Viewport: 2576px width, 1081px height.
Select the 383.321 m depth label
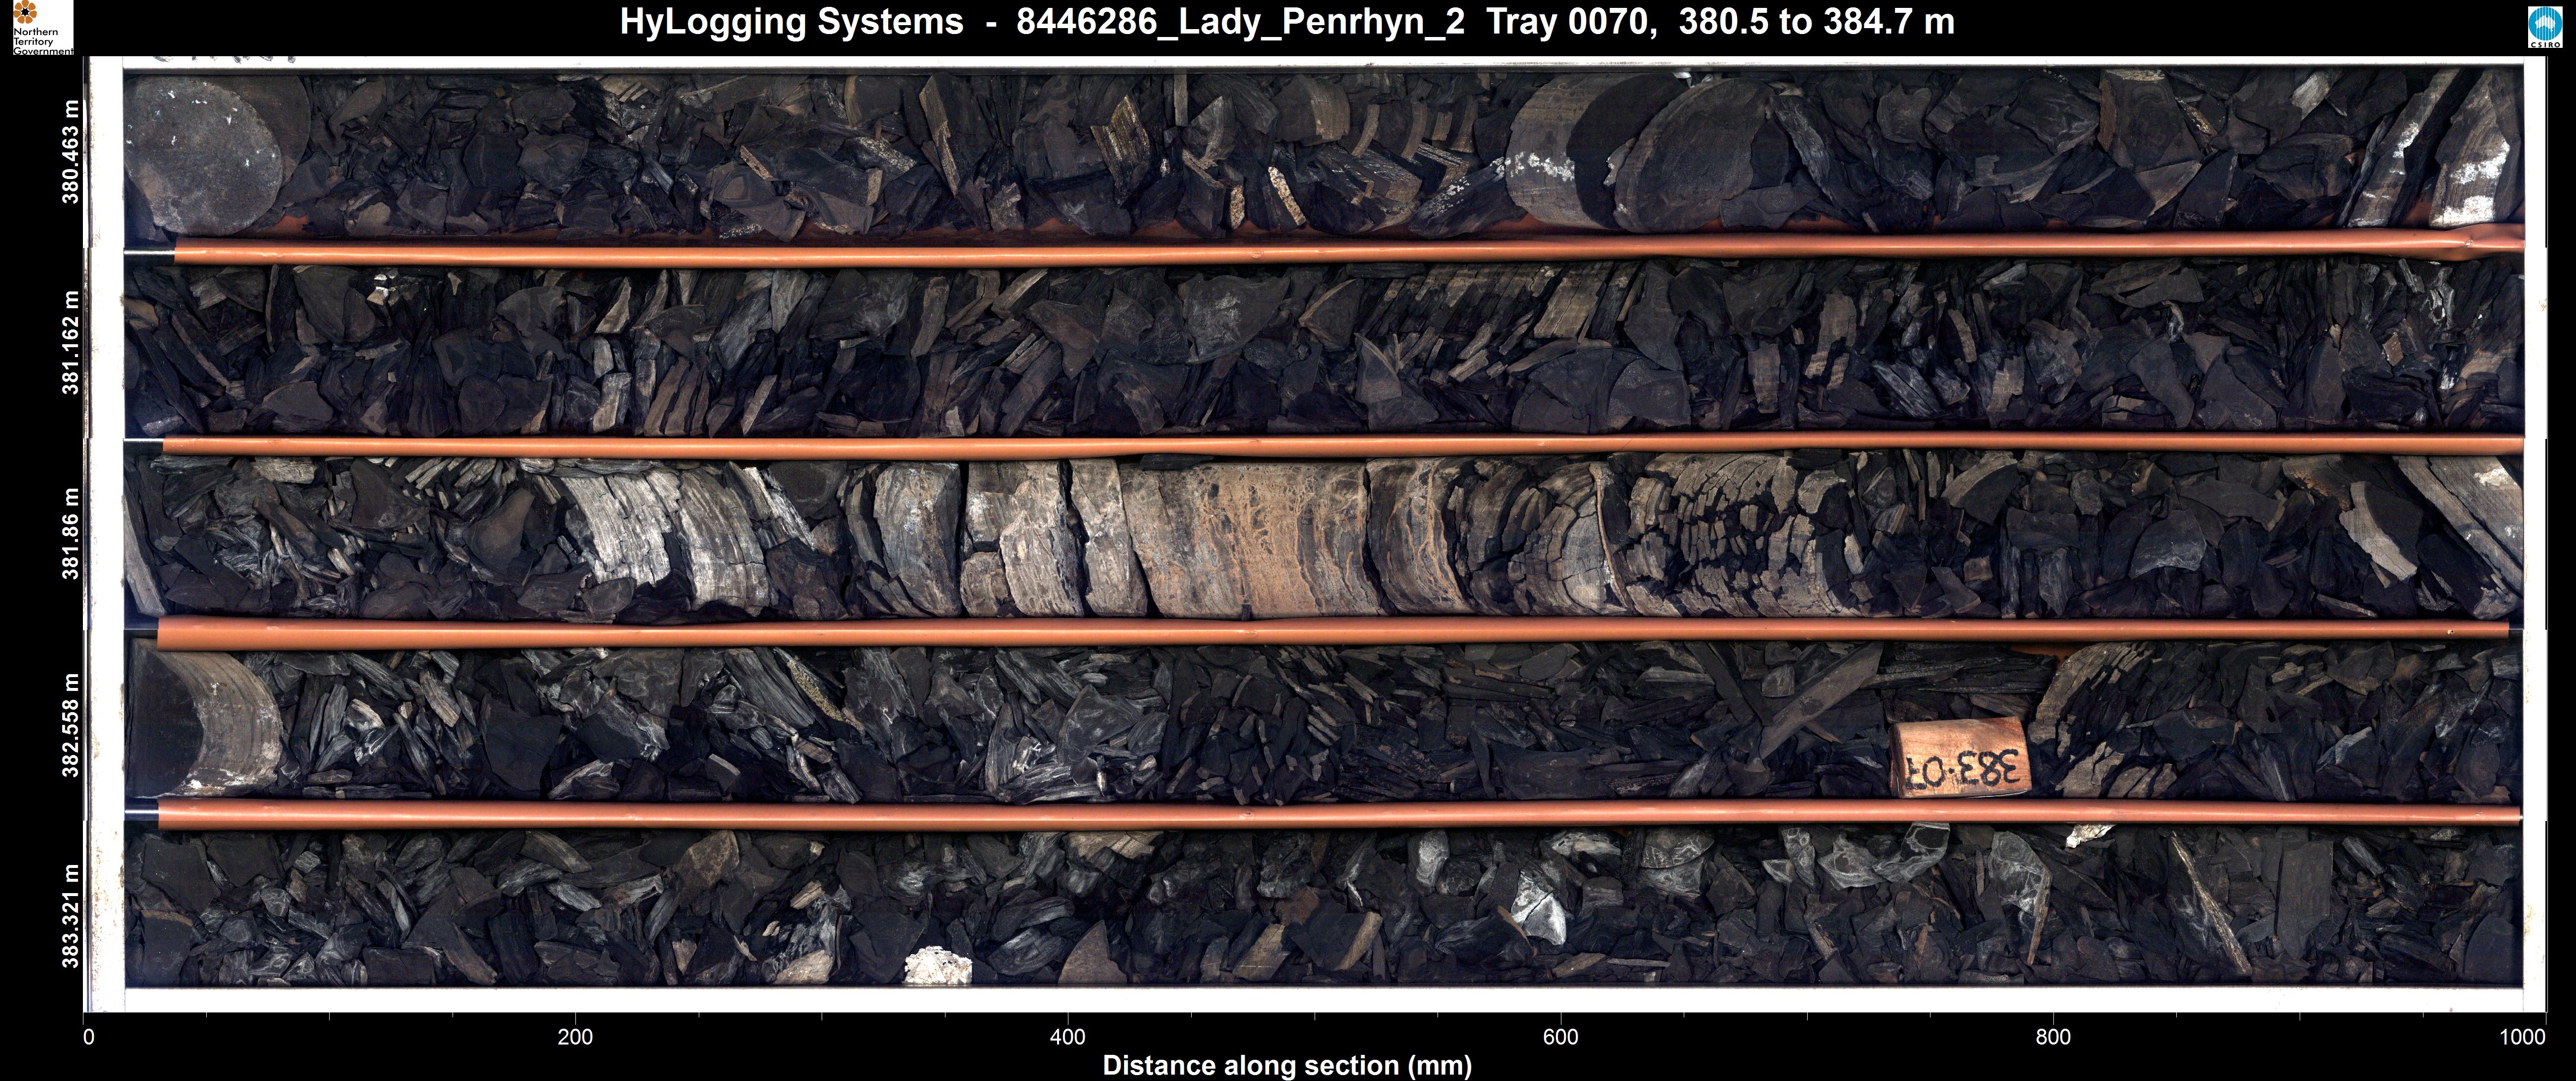coord(70,916)
